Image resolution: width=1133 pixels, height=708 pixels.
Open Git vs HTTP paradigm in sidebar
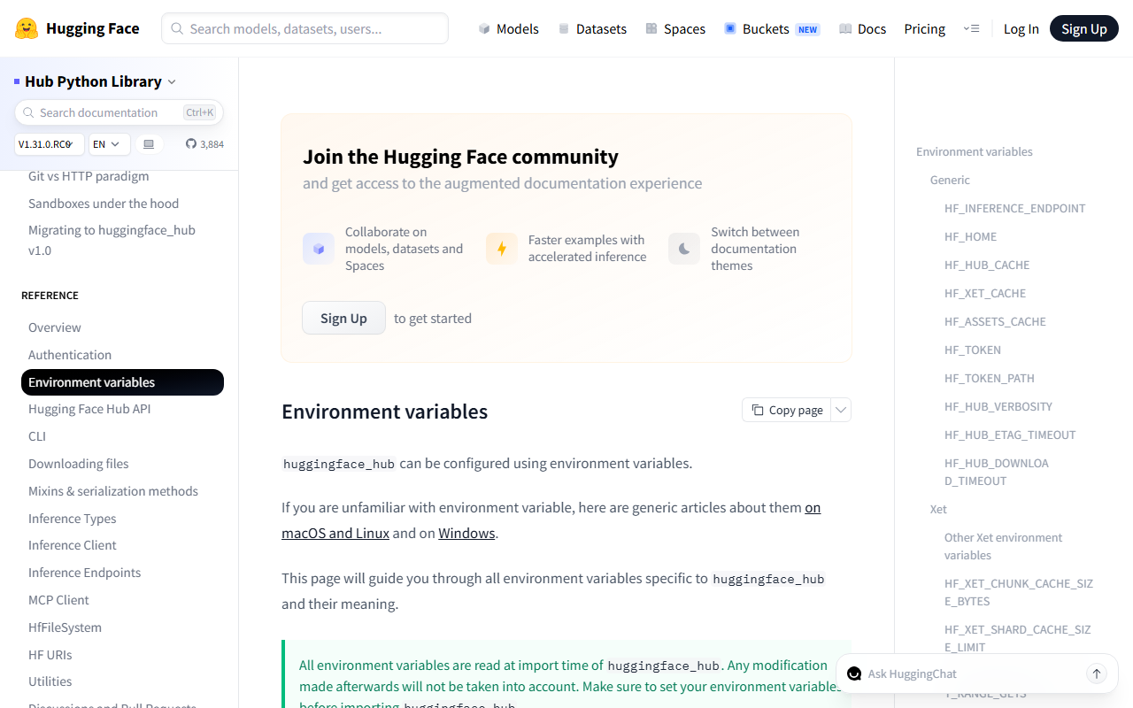pos(89,176)
